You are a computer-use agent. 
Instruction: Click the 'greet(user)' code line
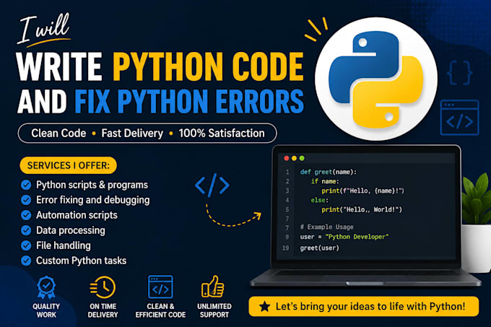319,248
